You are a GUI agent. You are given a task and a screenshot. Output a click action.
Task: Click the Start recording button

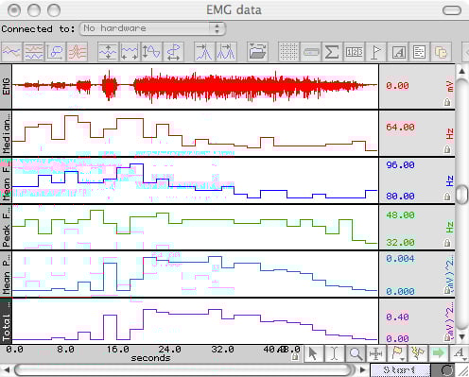[400, 370]
